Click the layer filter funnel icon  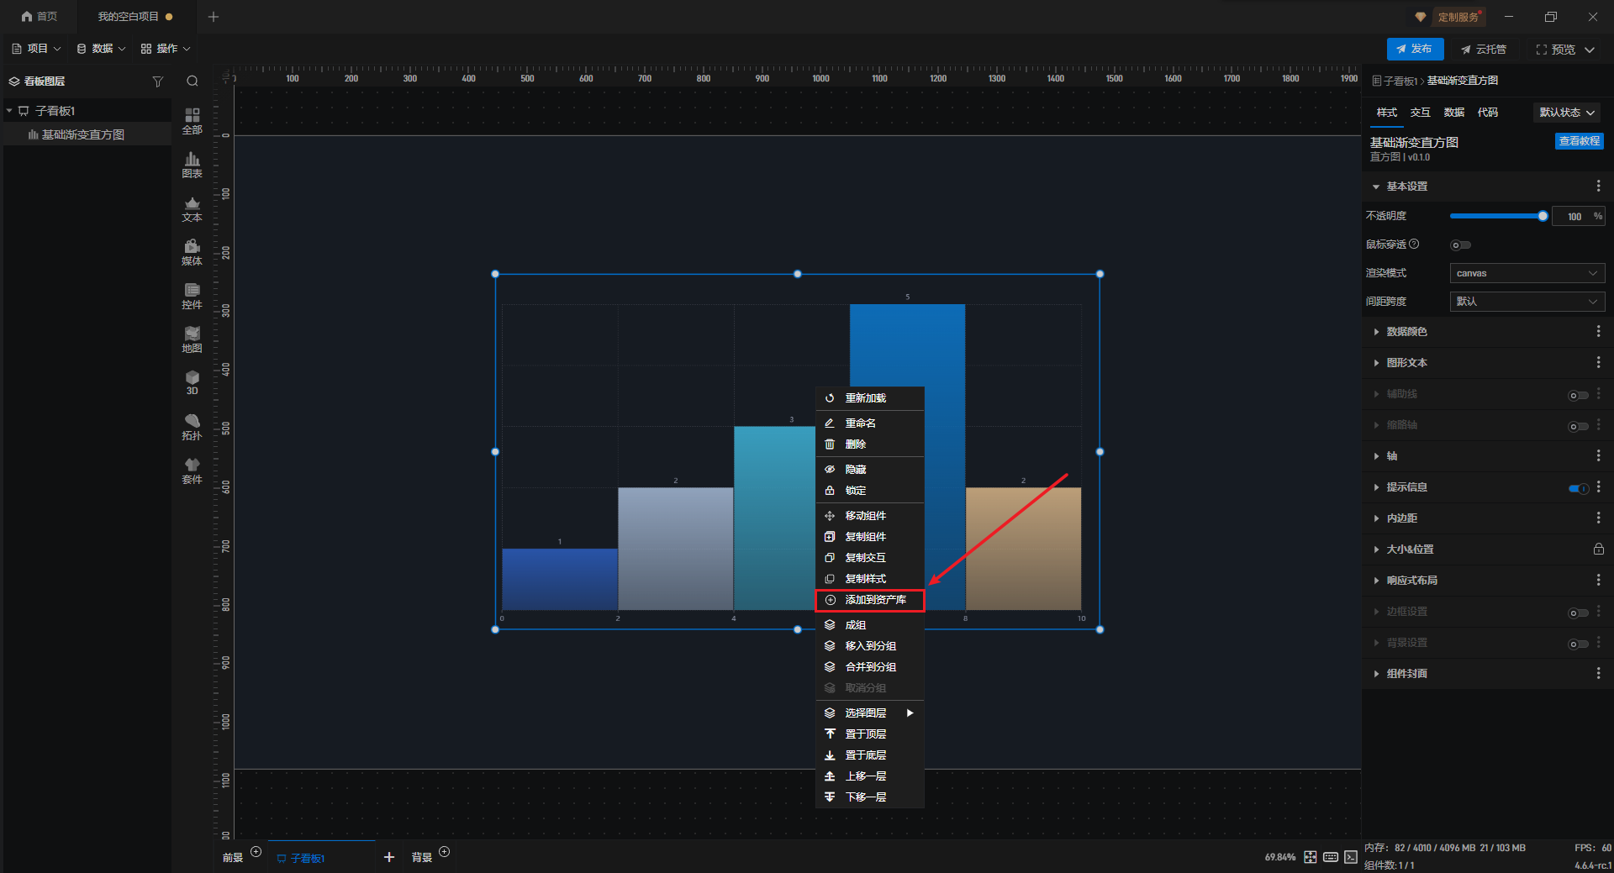click(157, 82)
